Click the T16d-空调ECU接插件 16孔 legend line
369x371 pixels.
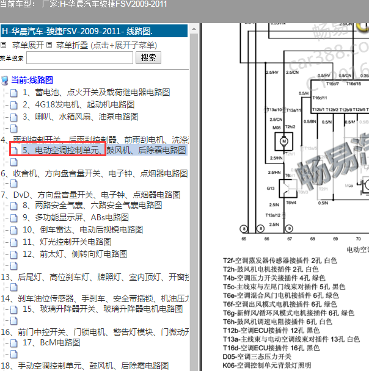point(271,348)
